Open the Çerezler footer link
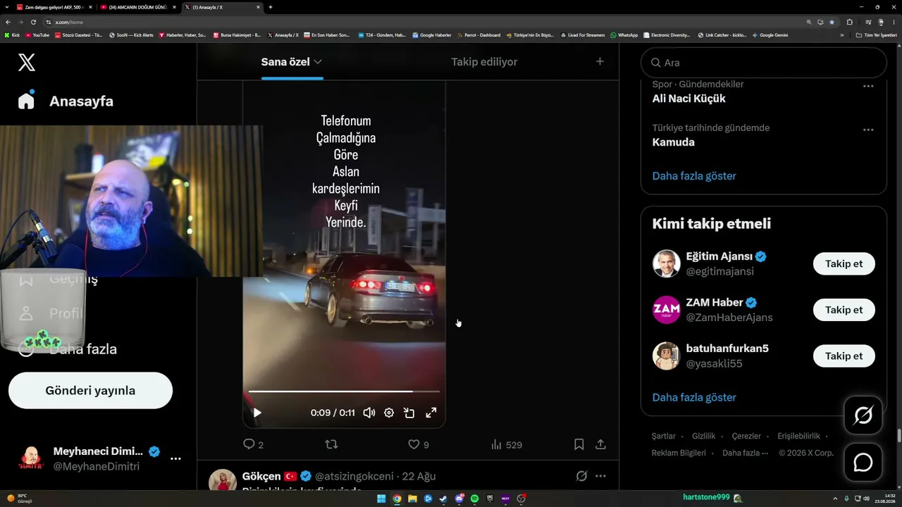 tap(746, 437)
